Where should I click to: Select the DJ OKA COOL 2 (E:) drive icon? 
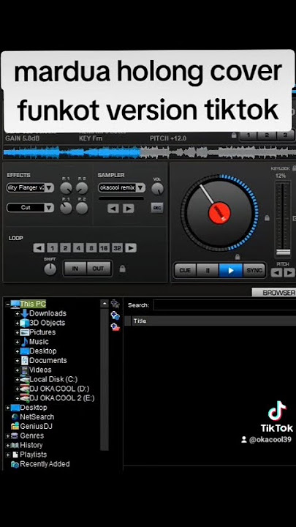click(x=25, y=398)
